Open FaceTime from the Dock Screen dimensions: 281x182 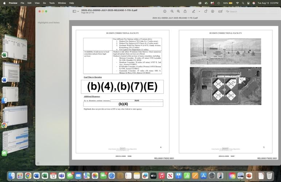point(103,176)
